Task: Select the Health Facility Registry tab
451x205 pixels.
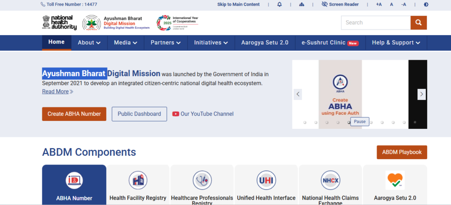Action: 138,185
